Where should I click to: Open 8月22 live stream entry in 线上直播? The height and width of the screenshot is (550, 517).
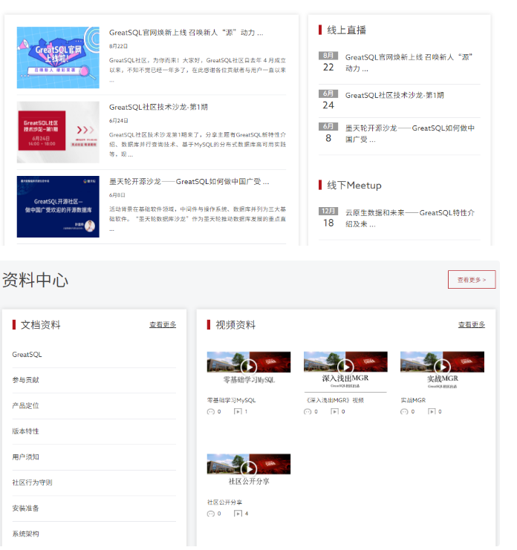(x=399, y=62)
